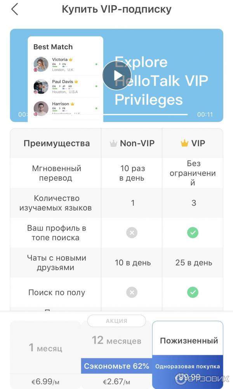Click the crown icon next to Harrison's name
Image resolution: width=233 pixels, height=389 pixels.
click(73, 104)
